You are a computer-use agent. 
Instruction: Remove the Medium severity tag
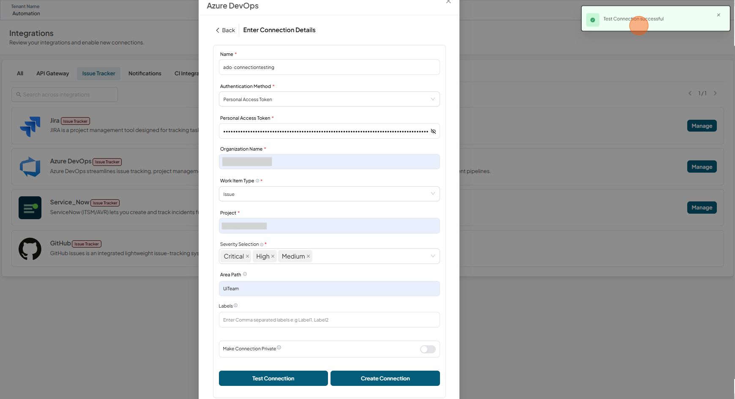[308, 256]
